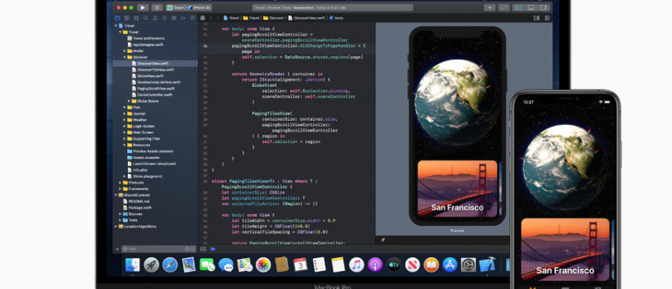Toggle the source-control status filter icon
672x289 pixels.
(192, 249)
